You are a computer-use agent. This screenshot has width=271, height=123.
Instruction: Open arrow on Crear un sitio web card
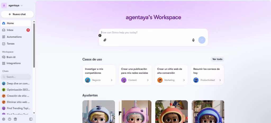184,80
